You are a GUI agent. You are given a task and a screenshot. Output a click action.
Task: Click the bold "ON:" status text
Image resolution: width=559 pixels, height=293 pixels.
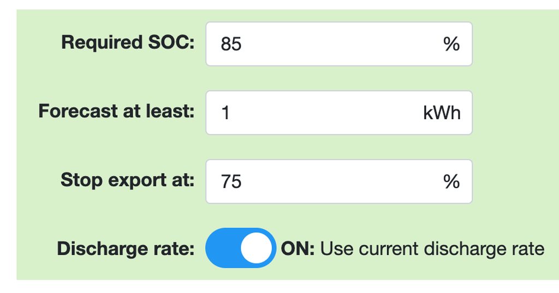click(x=298, y=249)
